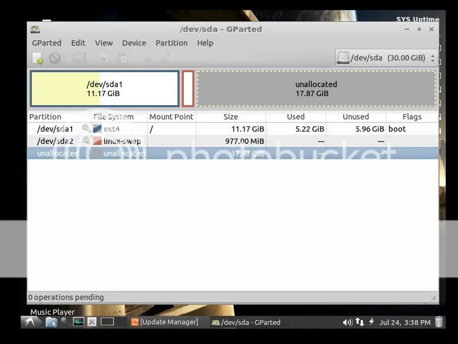Click the power lightning bolt tray icon

click(371, 322)
